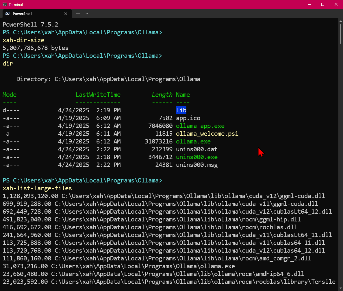Click the 31073216 length value
The width and height of the screenshot is (343, 291).
pyautogui.click(x=159, y=141)
